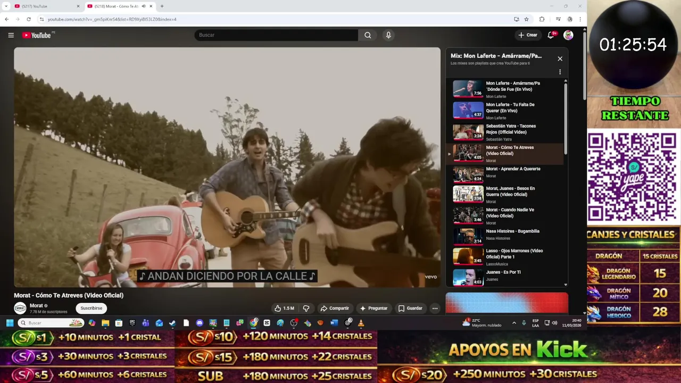Reload the page in the browser
This screenshot has width=681, height=383.
click(29, 19)
